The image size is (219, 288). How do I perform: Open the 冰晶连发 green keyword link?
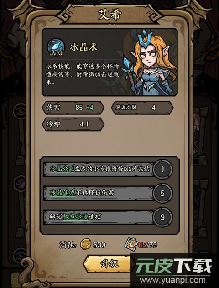click(x=63, y=193)
